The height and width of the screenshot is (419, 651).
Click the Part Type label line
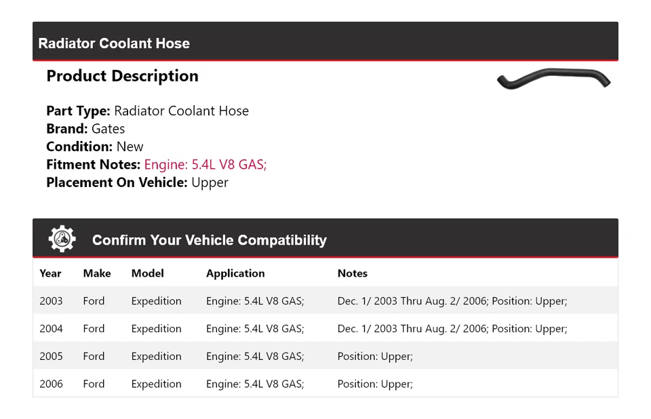click(x=147, y=111)
